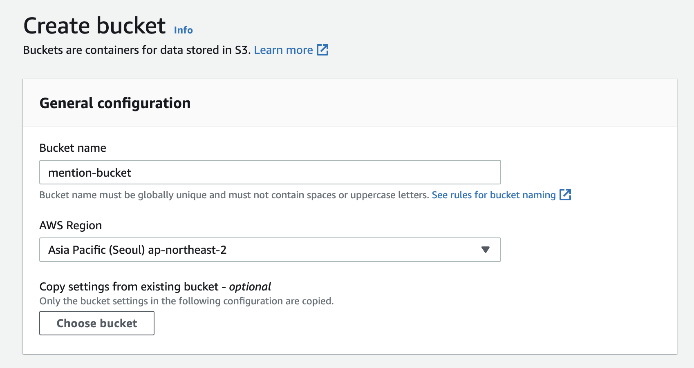Click the globally unique bucket name hint
694x368 pixels.
pos(234,195)
